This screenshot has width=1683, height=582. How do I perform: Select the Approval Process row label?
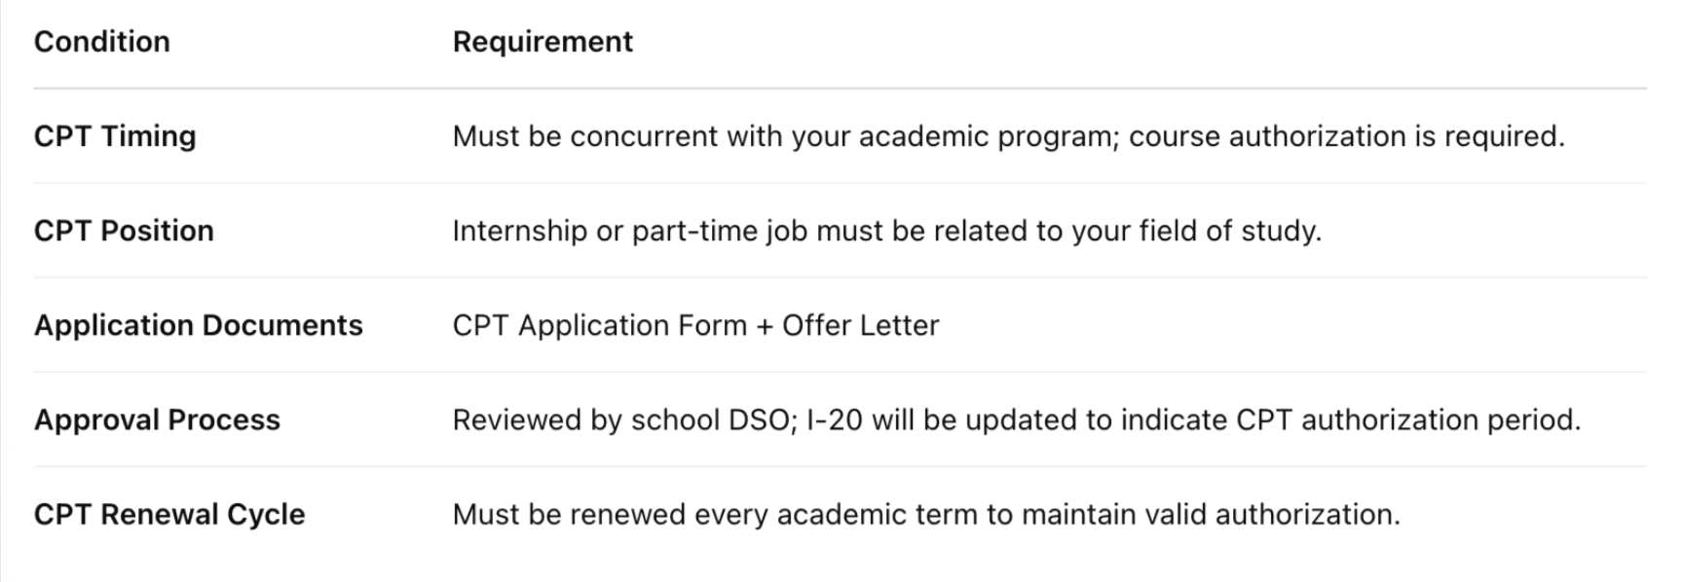pyautogui.click(x=157, y=419)
